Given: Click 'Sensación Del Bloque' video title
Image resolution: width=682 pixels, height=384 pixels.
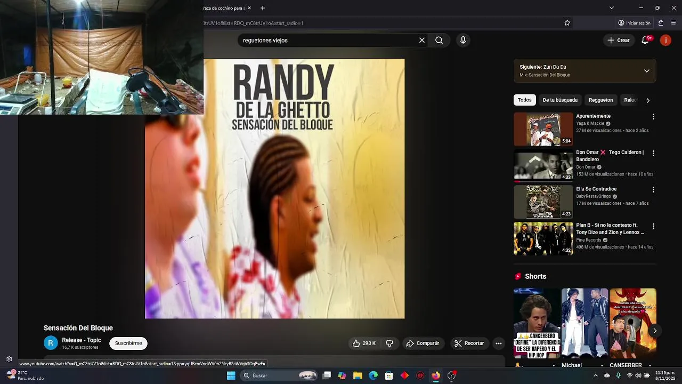Looking at the screenshot, I should pos(78,328).
